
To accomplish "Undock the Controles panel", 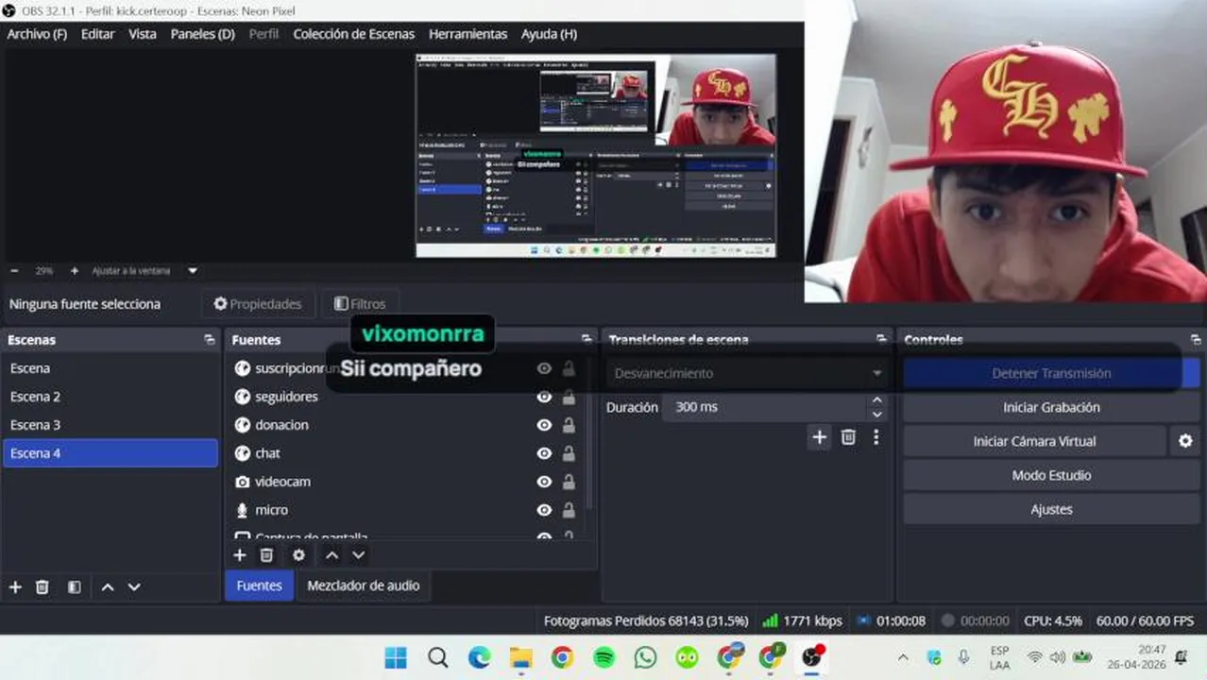I will coord(1195,339).
